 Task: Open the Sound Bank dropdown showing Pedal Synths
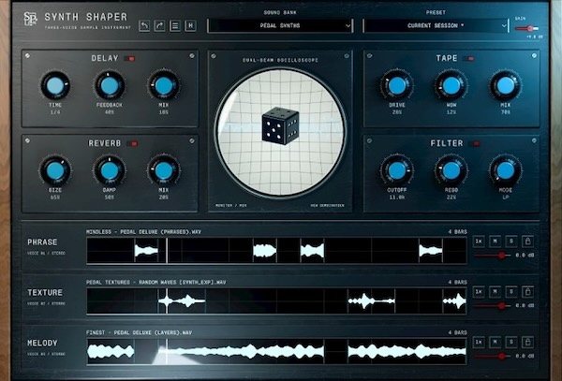(x=280, y=26)
